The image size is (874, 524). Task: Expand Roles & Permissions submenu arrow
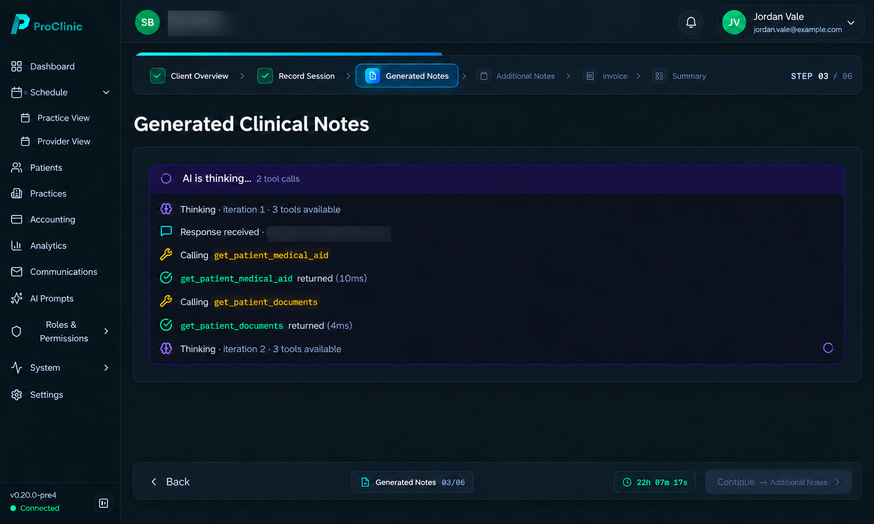click(106, 331)
